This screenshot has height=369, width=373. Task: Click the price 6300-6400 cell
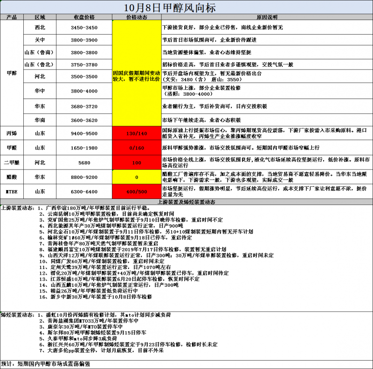[x=84, y=192]
